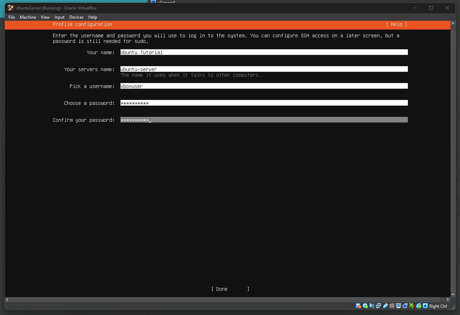The image size is (460, 315).
Task: Click the network activity status icon
Action: (379, 306)
